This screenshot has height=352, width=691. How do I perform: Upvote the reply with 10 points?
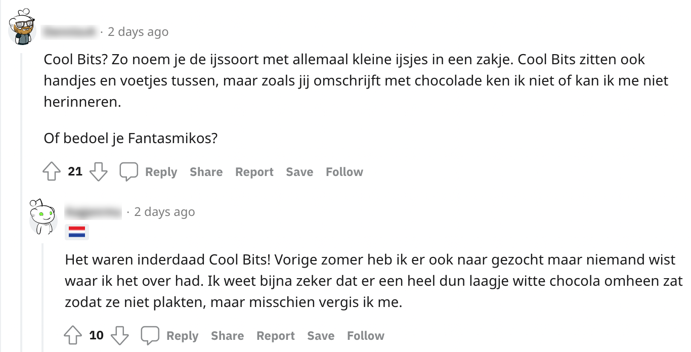pos(73,336)
